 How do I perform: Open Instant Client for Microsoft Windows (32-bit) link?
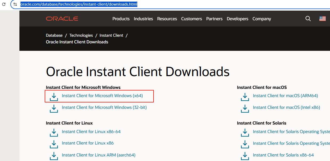coord(104,108)
